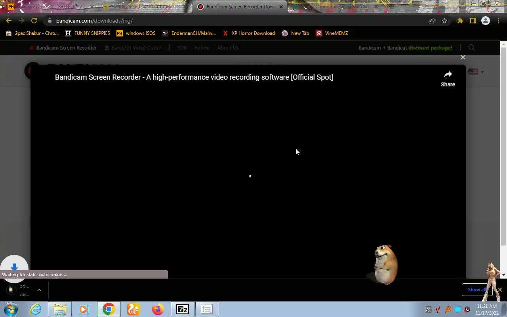The width and height of the screenshot is (507, 317).
Task: Open the SDK navigation item
Action: (x=182, y=48)
